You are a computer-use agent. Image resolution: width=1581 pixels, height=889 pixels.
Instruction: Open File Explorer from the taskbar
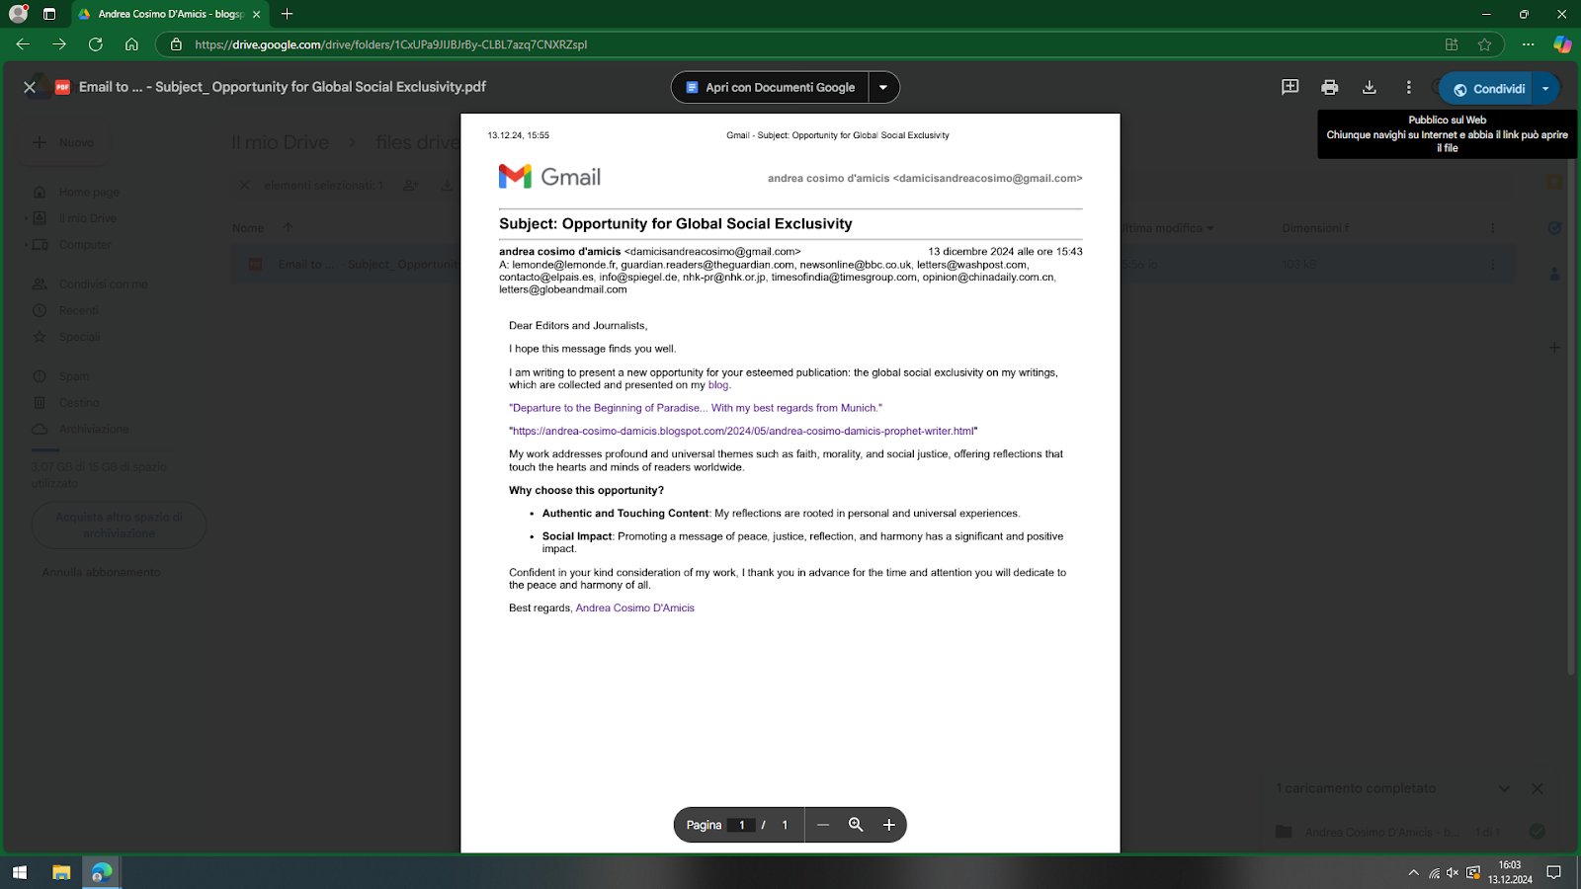(61, 872)
